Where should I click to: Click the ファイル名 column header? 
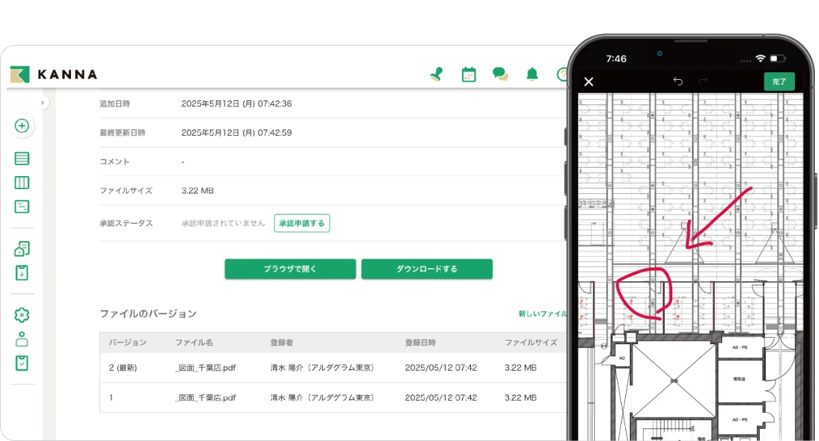click(x=194, y=343)
